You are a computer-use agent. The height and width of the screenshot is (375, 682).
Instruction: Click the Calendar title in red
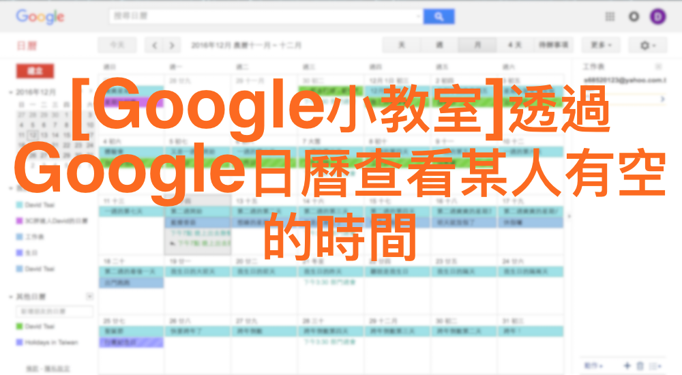tap(27, 46)
